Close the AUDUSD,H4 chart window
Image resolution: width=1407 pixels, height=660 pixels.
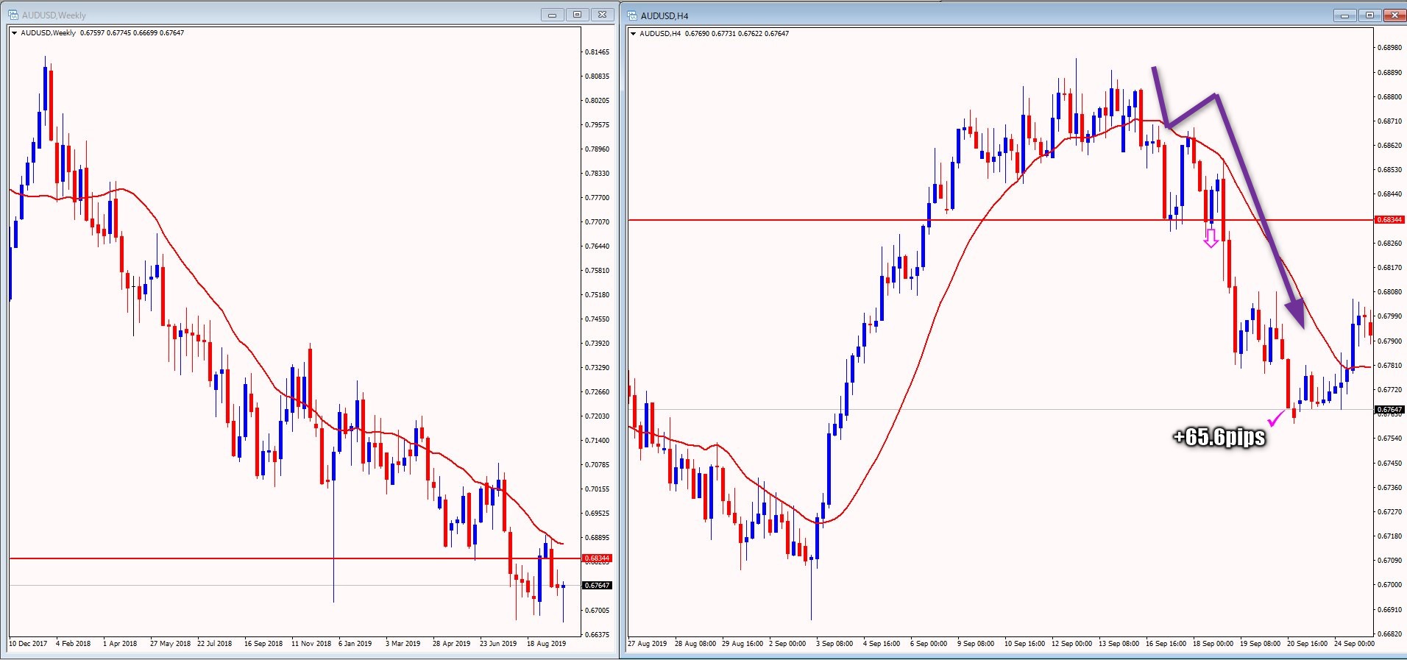1394,15
